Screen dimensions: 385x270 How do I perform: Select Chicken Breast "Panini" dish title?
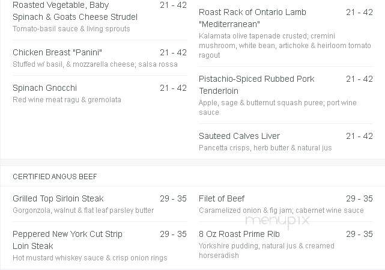click(57, 52)
